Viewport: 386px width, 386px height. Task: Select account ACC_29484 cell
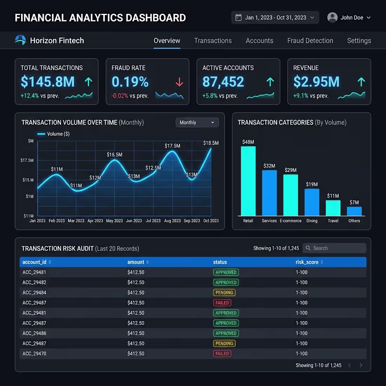coord(34,292)
